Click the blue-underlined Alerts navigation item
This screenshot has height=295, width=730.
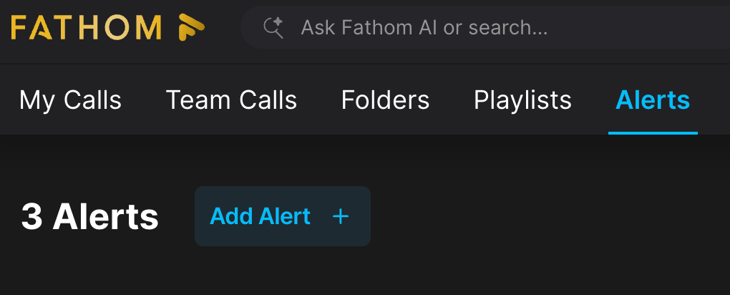click(653, 100)
